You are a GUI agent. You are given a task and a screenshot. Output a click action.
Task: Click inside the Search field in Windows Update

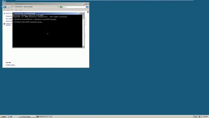74,7
